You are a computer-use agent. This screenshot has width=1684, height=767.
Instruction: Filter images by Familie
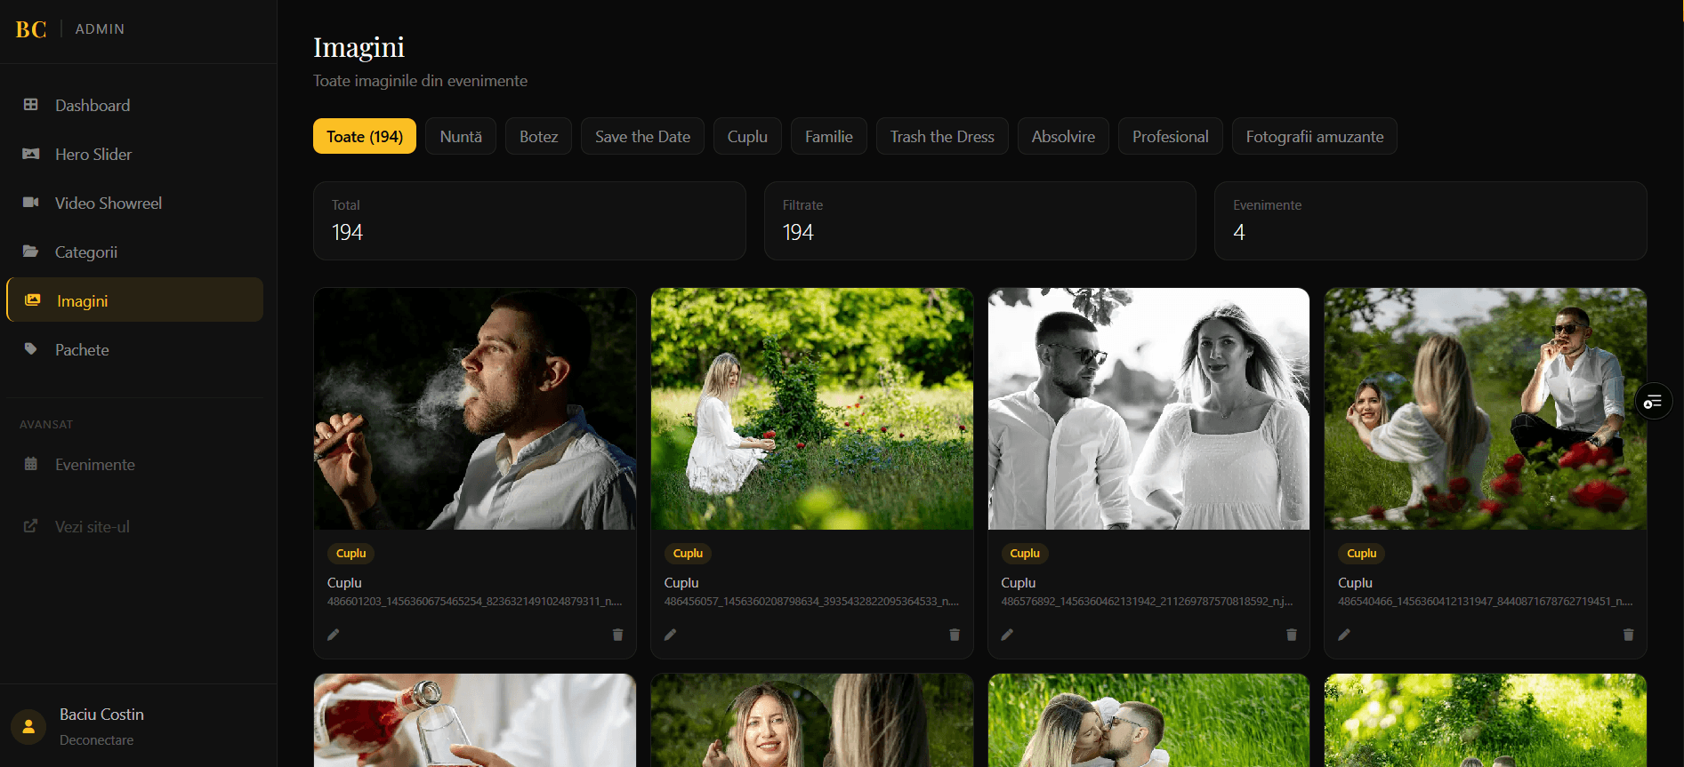pos(829,136)
